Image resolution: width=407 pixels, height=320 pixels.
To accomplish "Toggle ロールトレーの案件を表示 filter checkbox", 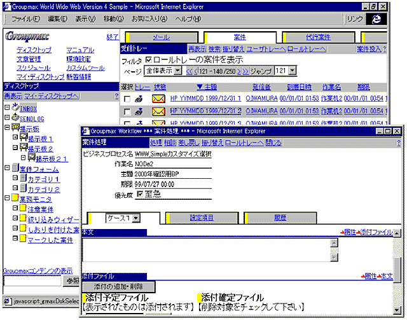I will [149, 60].
